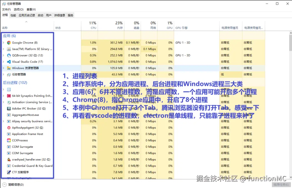Click the 电源使用情况 column header
The width and height of the screenshot is (292, 188).
[x=231, y=26]
